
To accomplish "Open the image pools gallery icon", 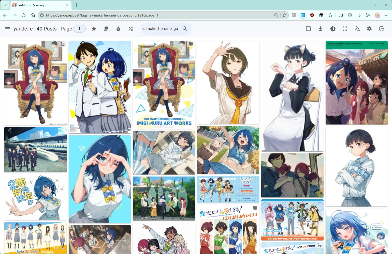I will 106,29.
